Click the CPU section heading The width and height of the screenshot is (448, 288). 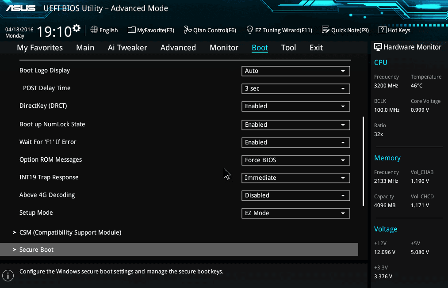click(381, 63)
